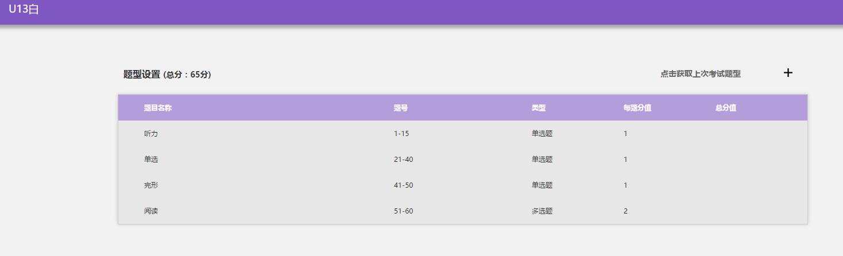Open the 单选题 type in 完形 row
The image size is (843, 256).
point(542,185)
